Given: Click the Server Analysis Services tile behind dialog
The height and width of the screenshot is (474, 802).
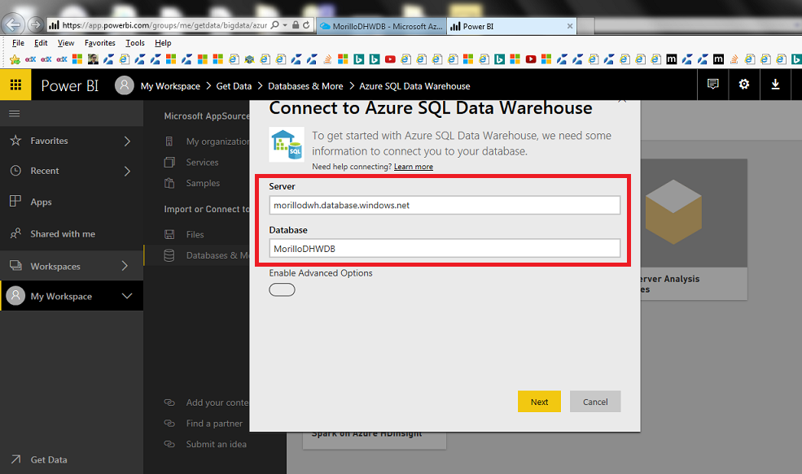Looking at the screenshot, I should tap(694, 229).
